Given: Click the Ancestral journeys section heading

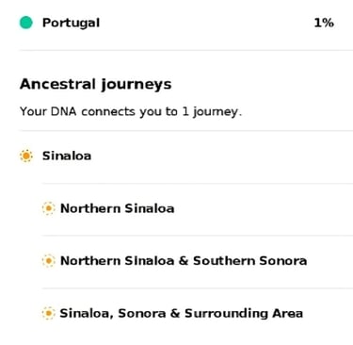Looking at the screenshot, I should pyautogui.click(x=95, y=84).
